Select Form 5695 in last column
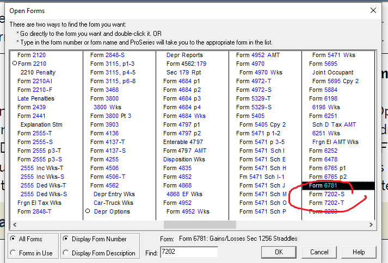Viewport: 388px width, 263px height. [x=323, y=64]
